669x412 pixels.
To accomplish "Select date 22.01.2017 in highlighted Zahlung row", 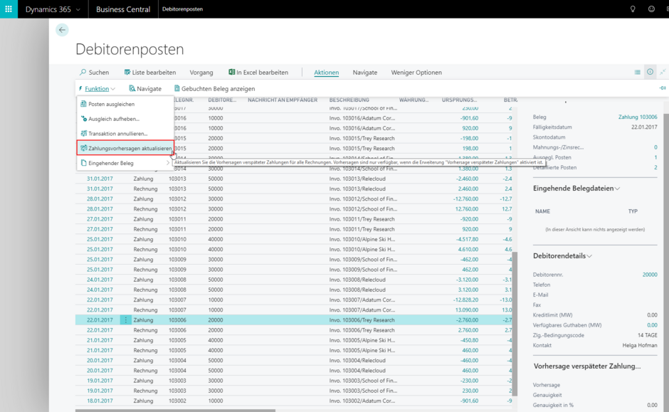I will point(100,320).
